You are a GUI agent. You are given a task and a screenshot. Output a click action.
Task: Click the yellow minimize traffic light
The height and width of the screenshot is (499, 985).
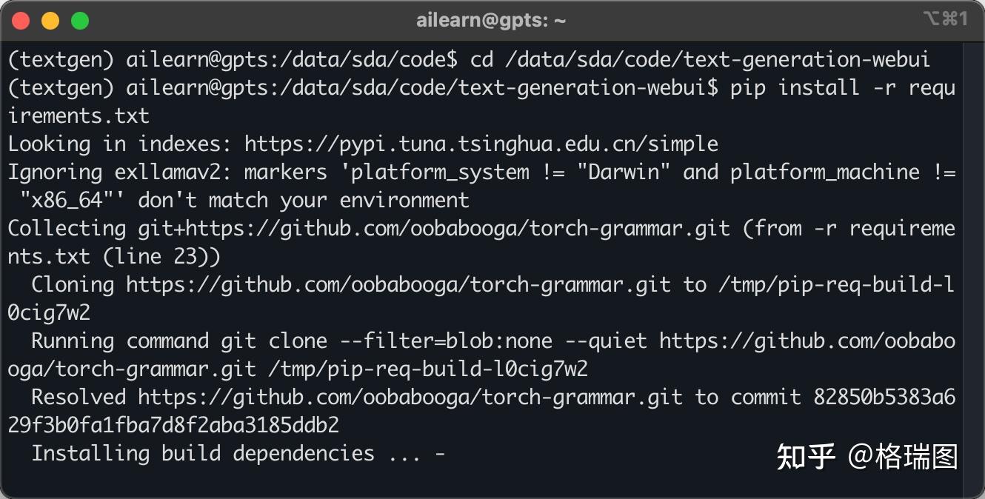pos(50,20)
